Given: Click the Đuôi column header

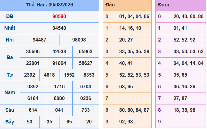Looking at the screenshot, I should (163, 5).
